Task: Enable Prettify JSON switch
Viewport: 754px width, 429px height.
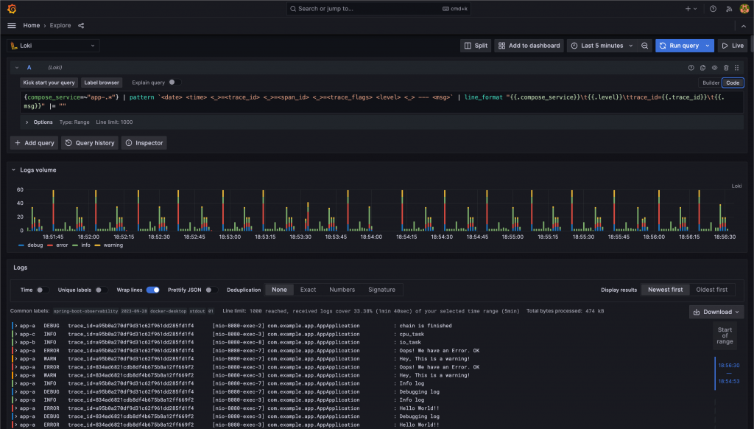Action: pos(211,290)
